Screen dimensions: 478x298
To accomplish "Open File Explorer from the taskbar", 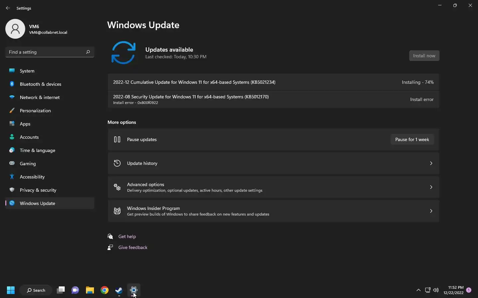I will click(x=90, y=290).
